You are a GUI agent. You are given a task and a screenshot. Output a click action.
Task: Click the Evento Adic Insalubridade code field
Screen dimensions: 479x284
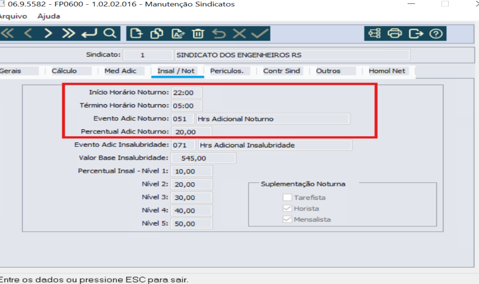pos(183,145)
